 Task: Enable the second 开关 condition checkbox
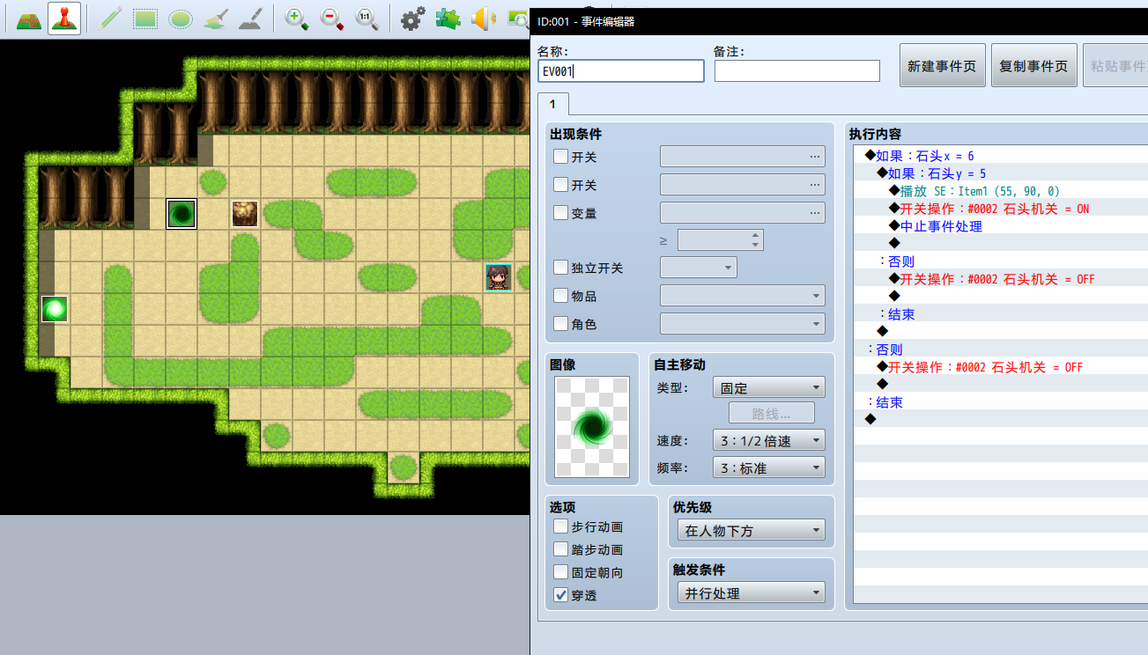[560, 185]
